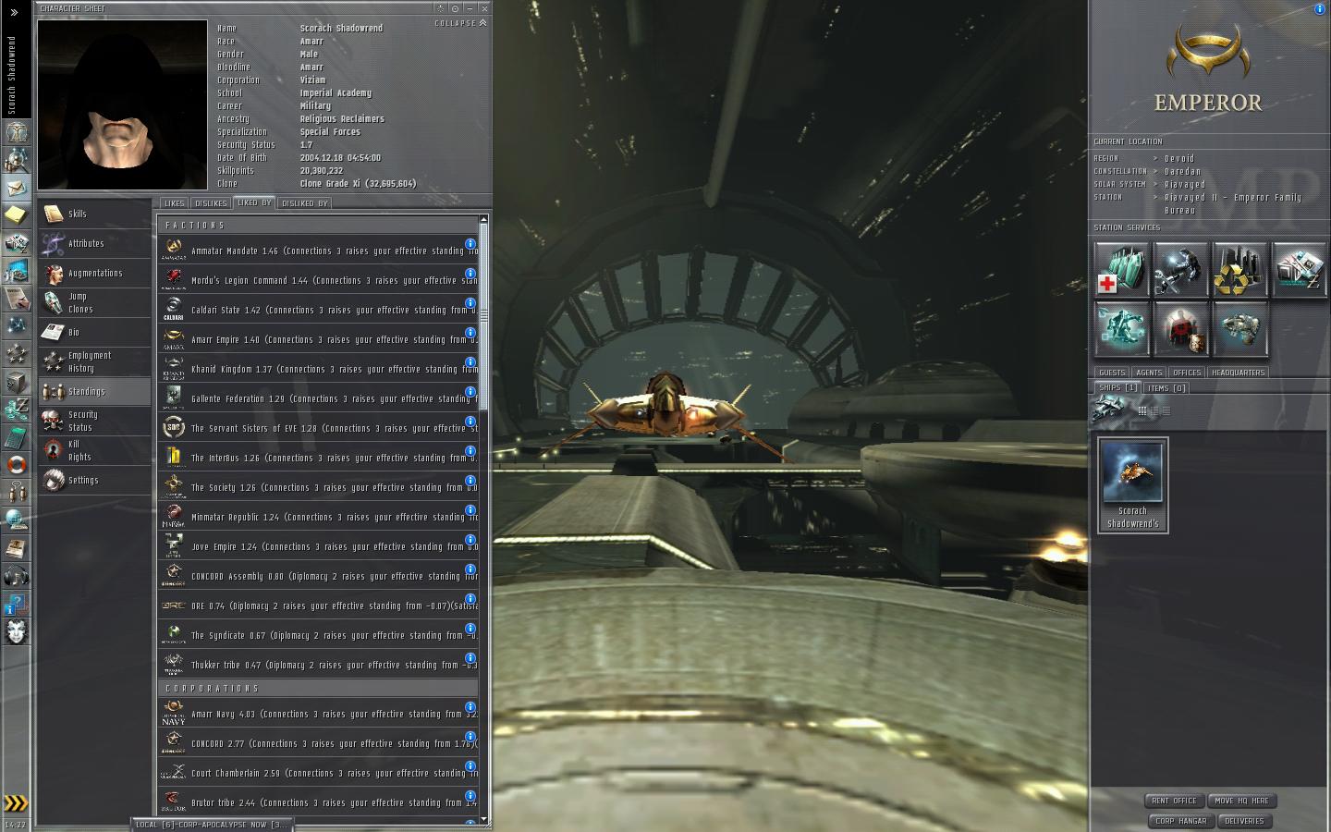Click the lifebuoy help icon in sidebar
Screen dimensions: 1331x832
[17, 465]
